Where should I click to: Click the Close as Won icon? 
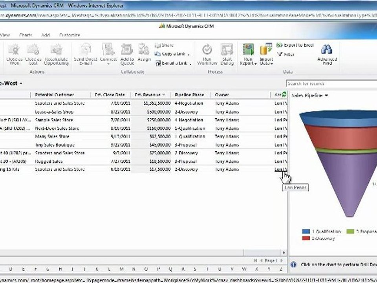(14, 50)
